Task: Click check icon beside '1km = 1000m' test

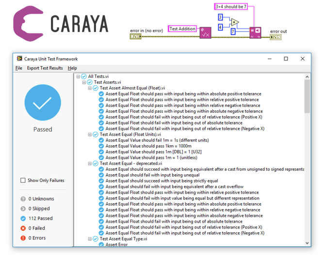Action: point(101,146)
